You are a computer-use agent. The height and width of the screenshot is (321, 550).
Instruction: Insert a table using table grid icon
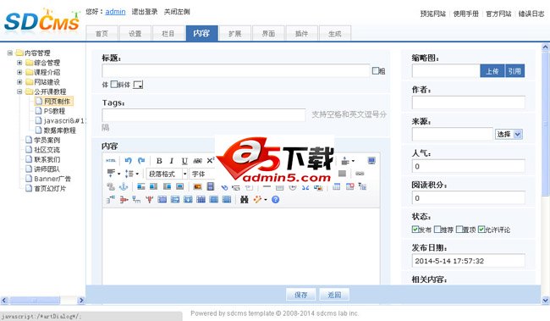337,186
